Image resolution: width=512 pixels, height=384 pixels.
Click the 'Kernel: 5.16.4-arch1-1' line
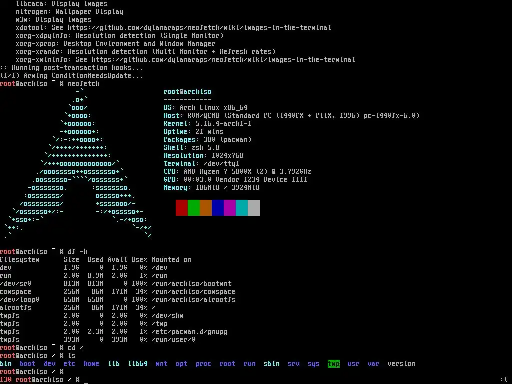pos(207,124)
